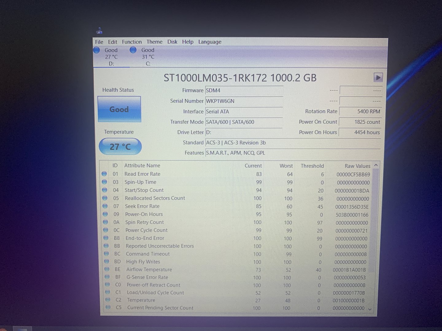The width and height of the screenshot is (442, 331).
Task: Open the Disk menu
Action: click(x=172, y=42)
